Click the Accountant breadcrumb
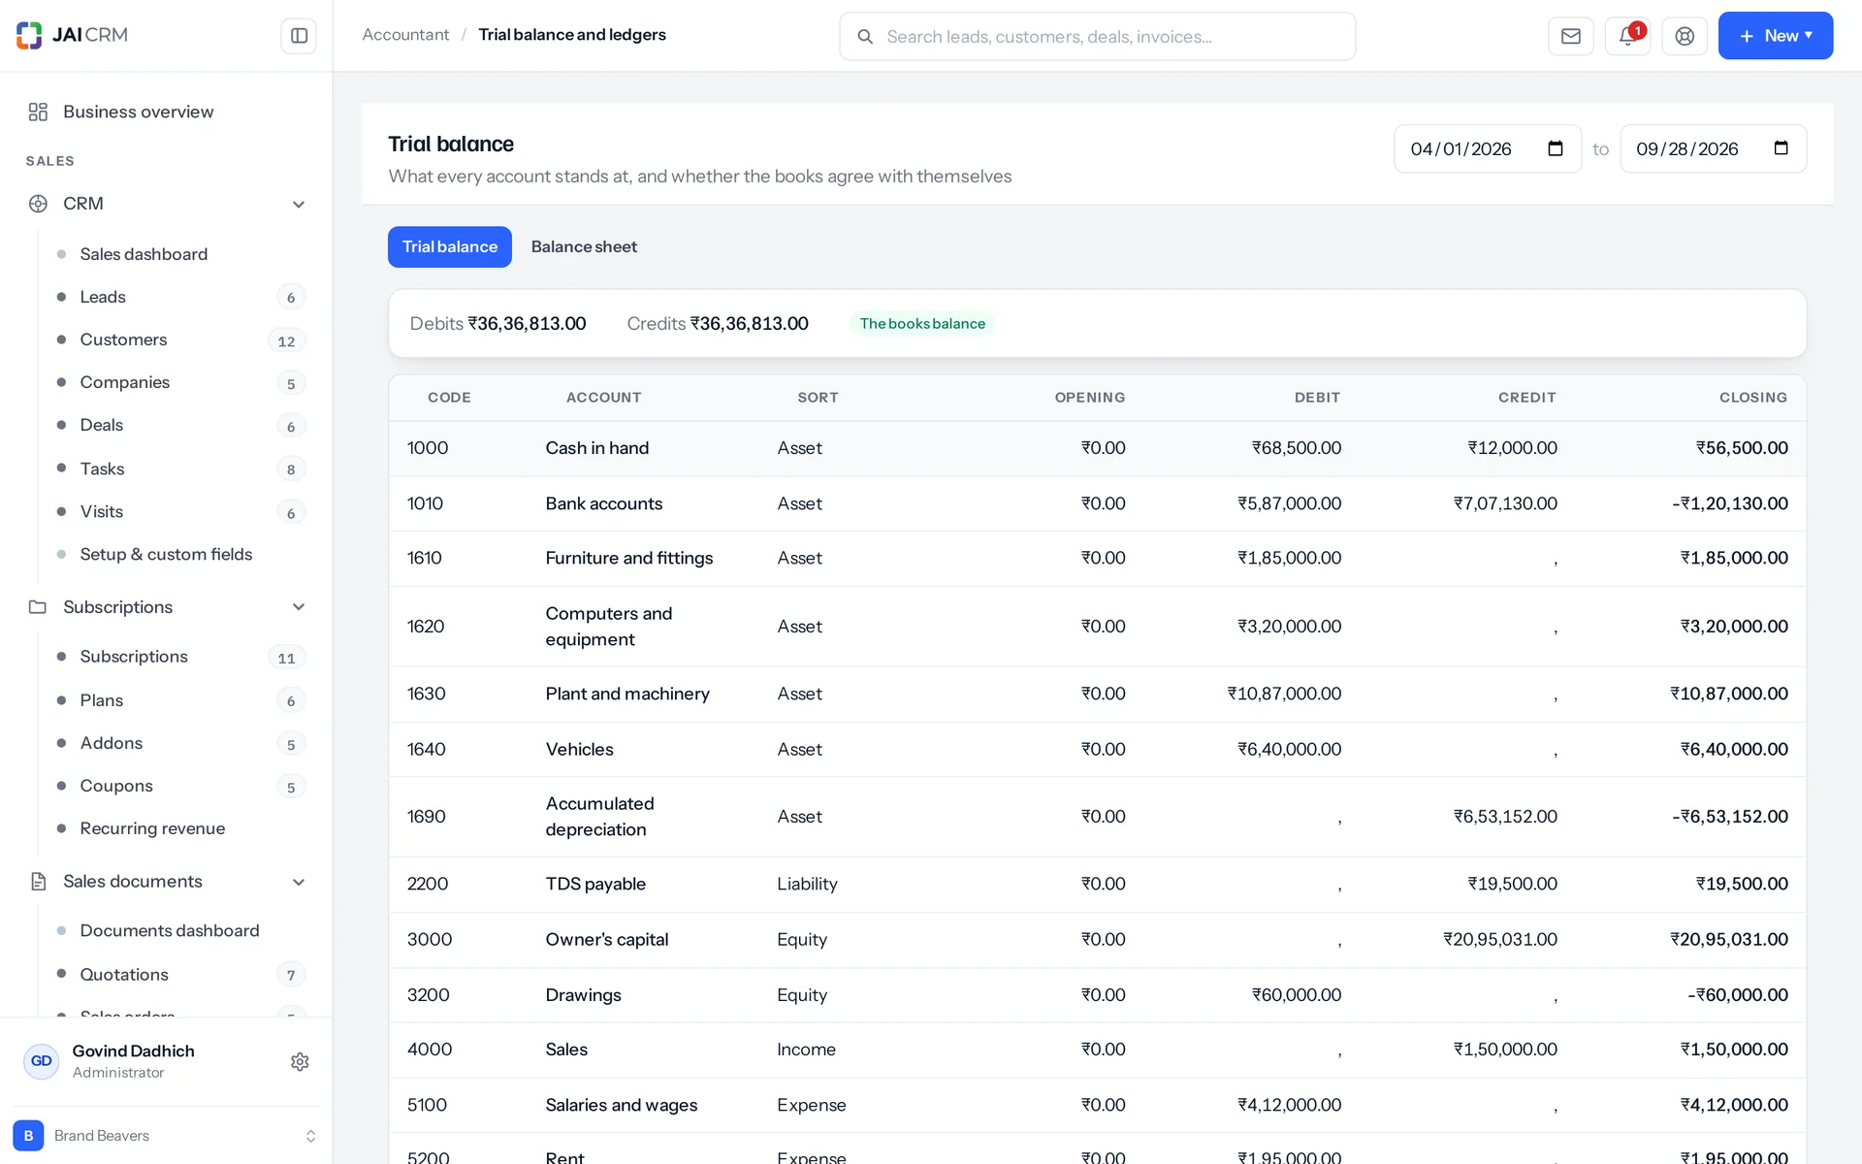This screenshot has width=1862, height=1164. click(405, 35)
